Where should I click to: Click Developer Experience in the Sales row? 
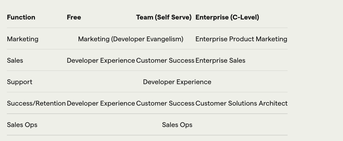pos(101,60)
